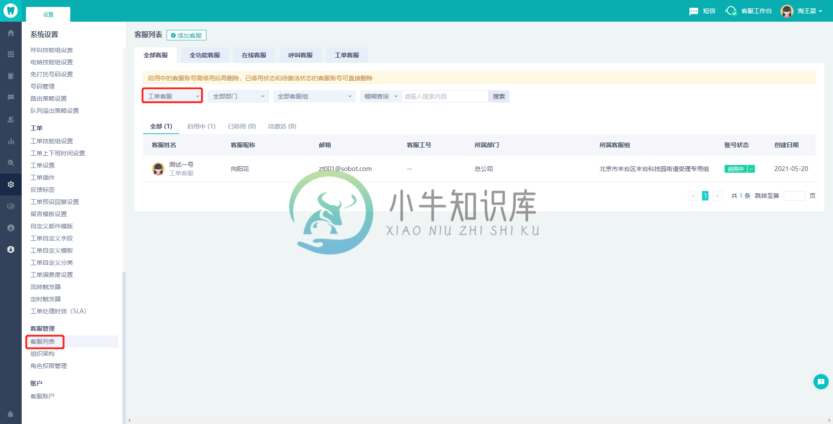833x424 pixels.
Task: Click the 启用中 status badge
Action: click(735, 169)
